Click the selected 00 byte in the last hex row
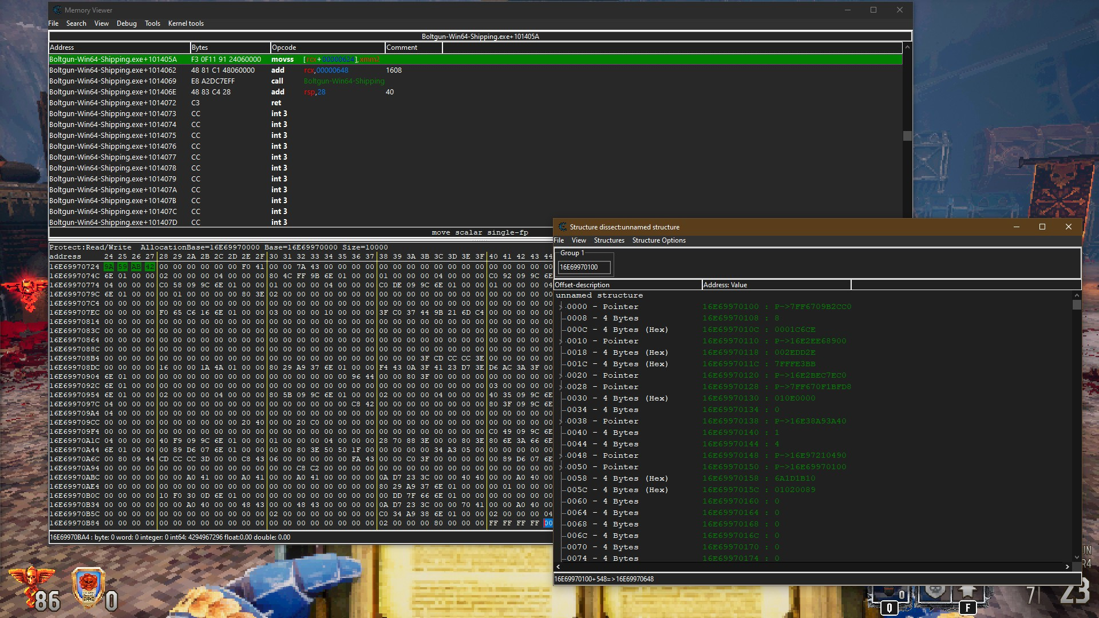 pos(548,523)
